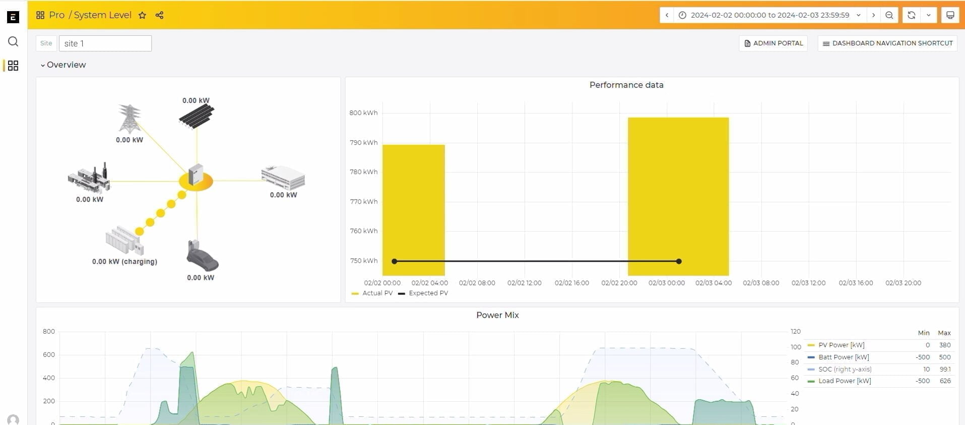965x425 pixels.
Task: Shift time range backward
Action: click(667, 15)
